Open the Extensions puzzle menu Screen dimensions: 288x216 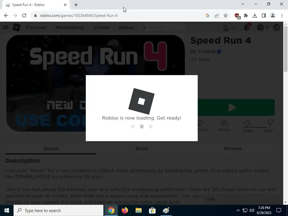tap(246, 16)
